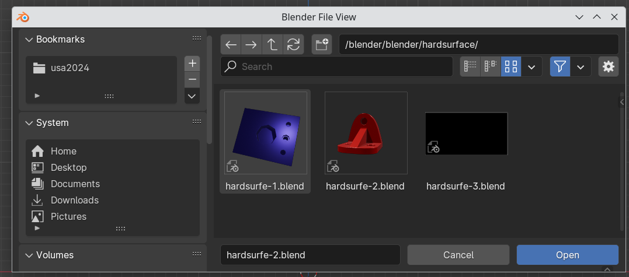Expand the right-side region arrow tab
This screenshot has width=629, height=277.
coord(622,102)
